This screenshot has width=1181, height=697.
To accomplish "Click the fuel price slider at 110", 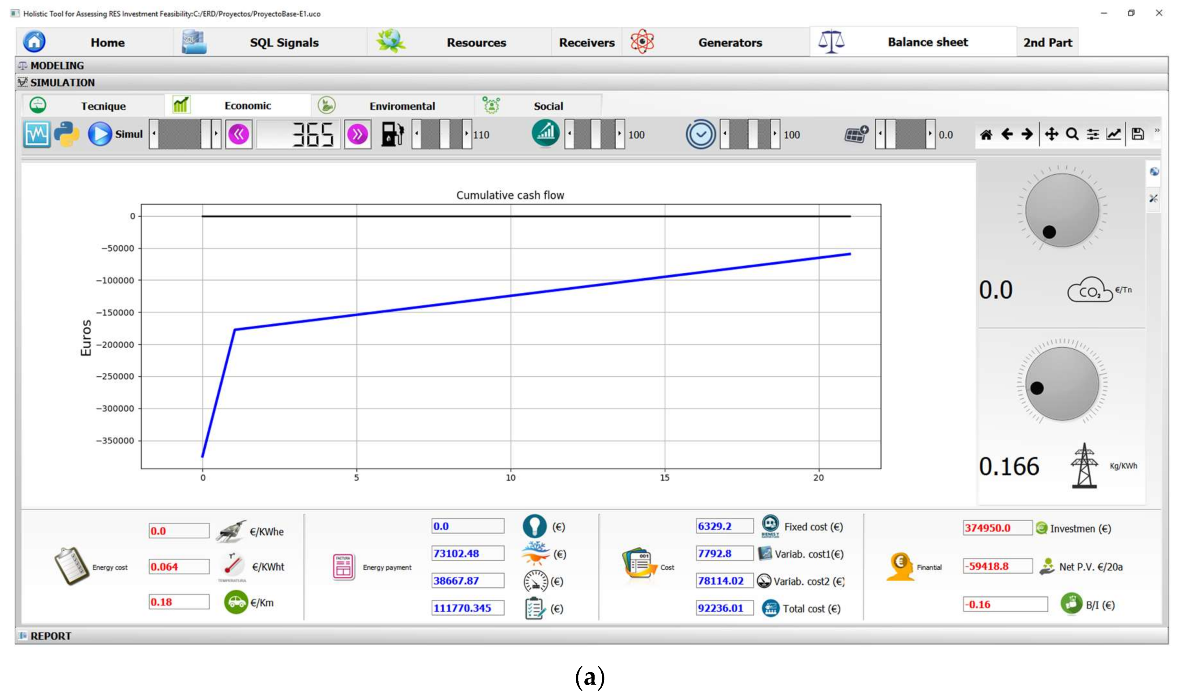I will tap(442, 134).
